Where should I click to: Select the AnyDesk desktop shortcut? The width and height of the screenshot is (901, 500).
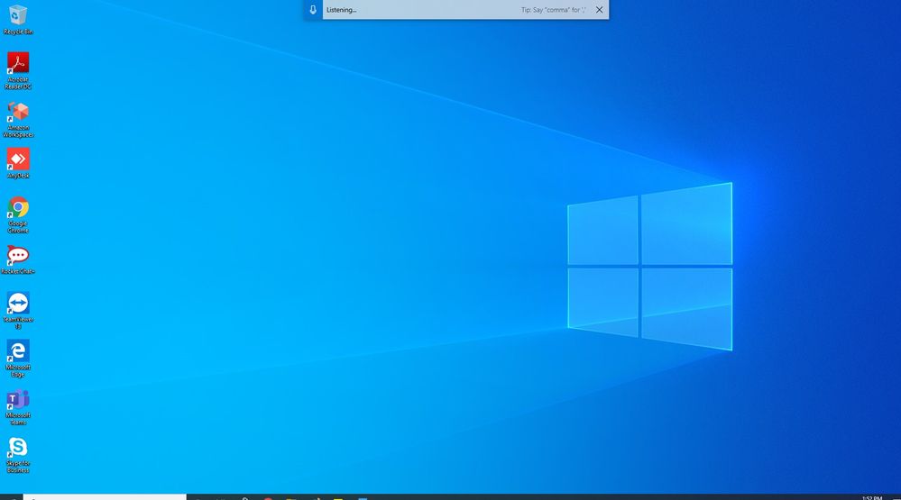coord(18,163)
